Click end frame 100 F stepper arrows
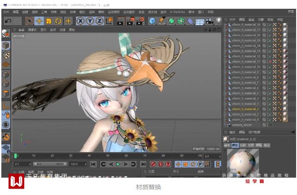This screenshot has height=195, width=297. (85, 164)
